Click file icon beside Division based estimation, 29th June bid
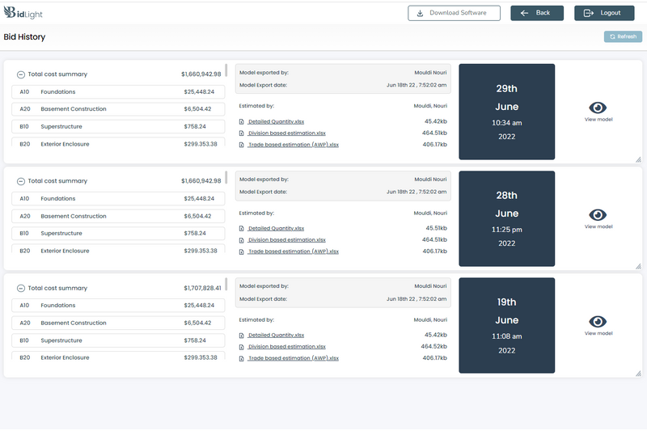 (x=241, y=133)
